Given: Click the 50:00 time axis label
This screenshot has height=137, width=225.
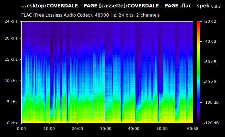Looking at the screenshot, I should click(162, 129).
